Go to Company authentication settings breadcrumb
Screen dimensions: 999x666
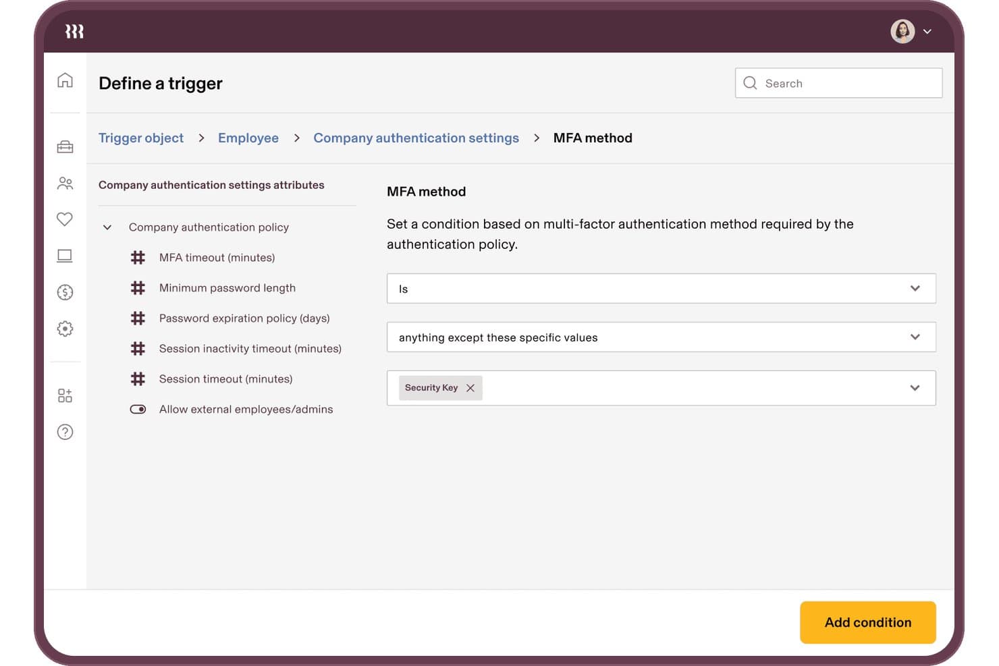[416, 138]
